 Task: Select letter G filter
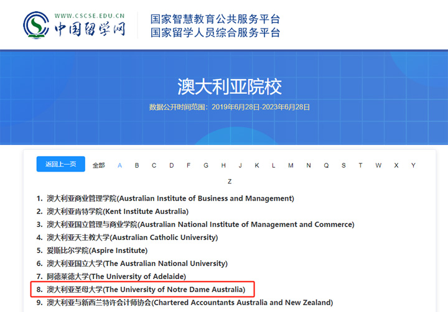coord(206,165)
